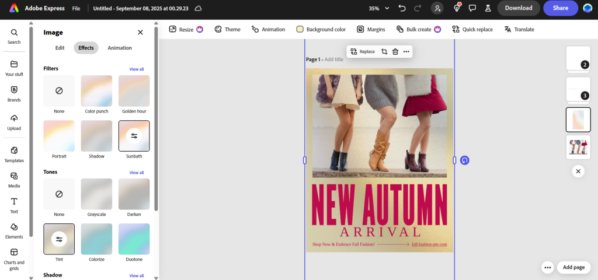Open the Elements panel

14,231
